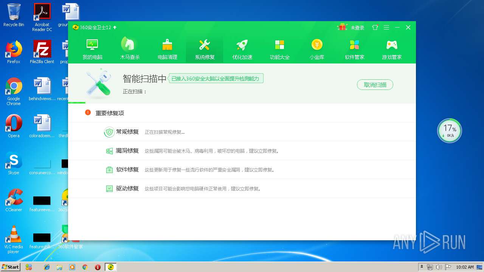Select behindviews Word document on desktop
484x272 pixels.
(x=42, y=89)
